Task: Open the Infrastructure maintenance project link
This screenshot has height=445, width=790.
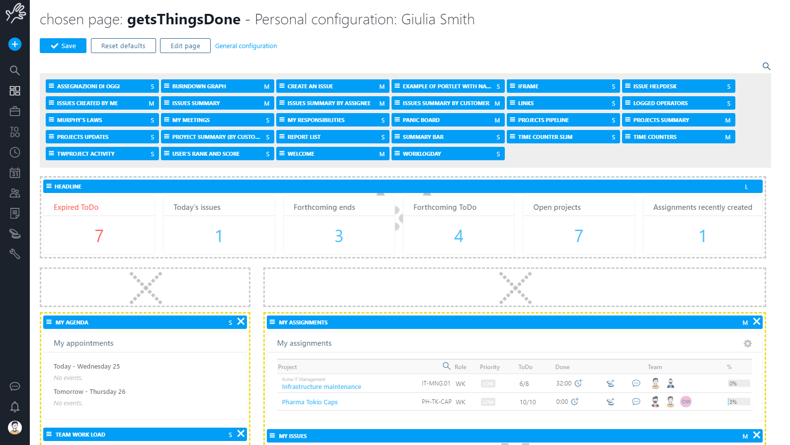Action: coord(321,386)
